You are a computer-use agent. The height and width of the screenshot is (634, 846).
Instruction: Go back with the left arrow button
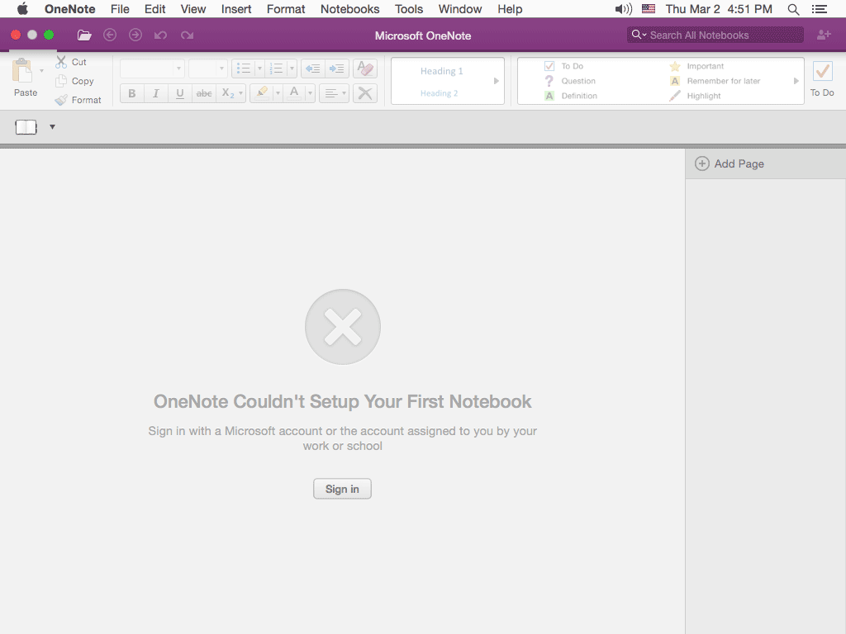pos(110,35)
